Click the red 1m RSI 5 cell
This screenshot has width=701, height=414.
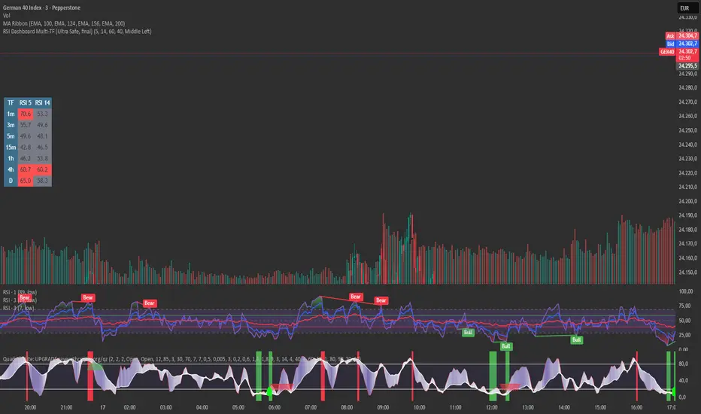26,114
